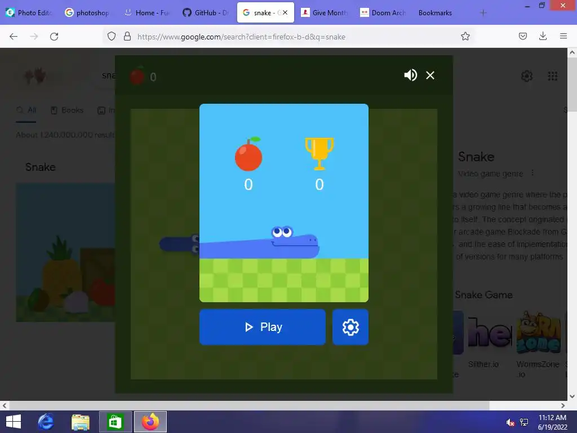Open WormsZone.io game result

tap(538, 344)
